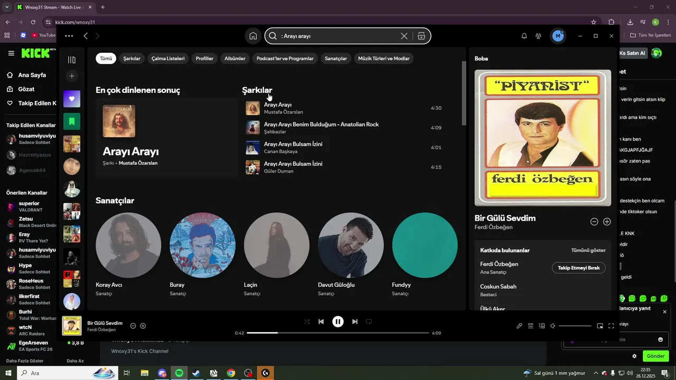Open the play queue icon
676x380 pixels.
point(531,326)
